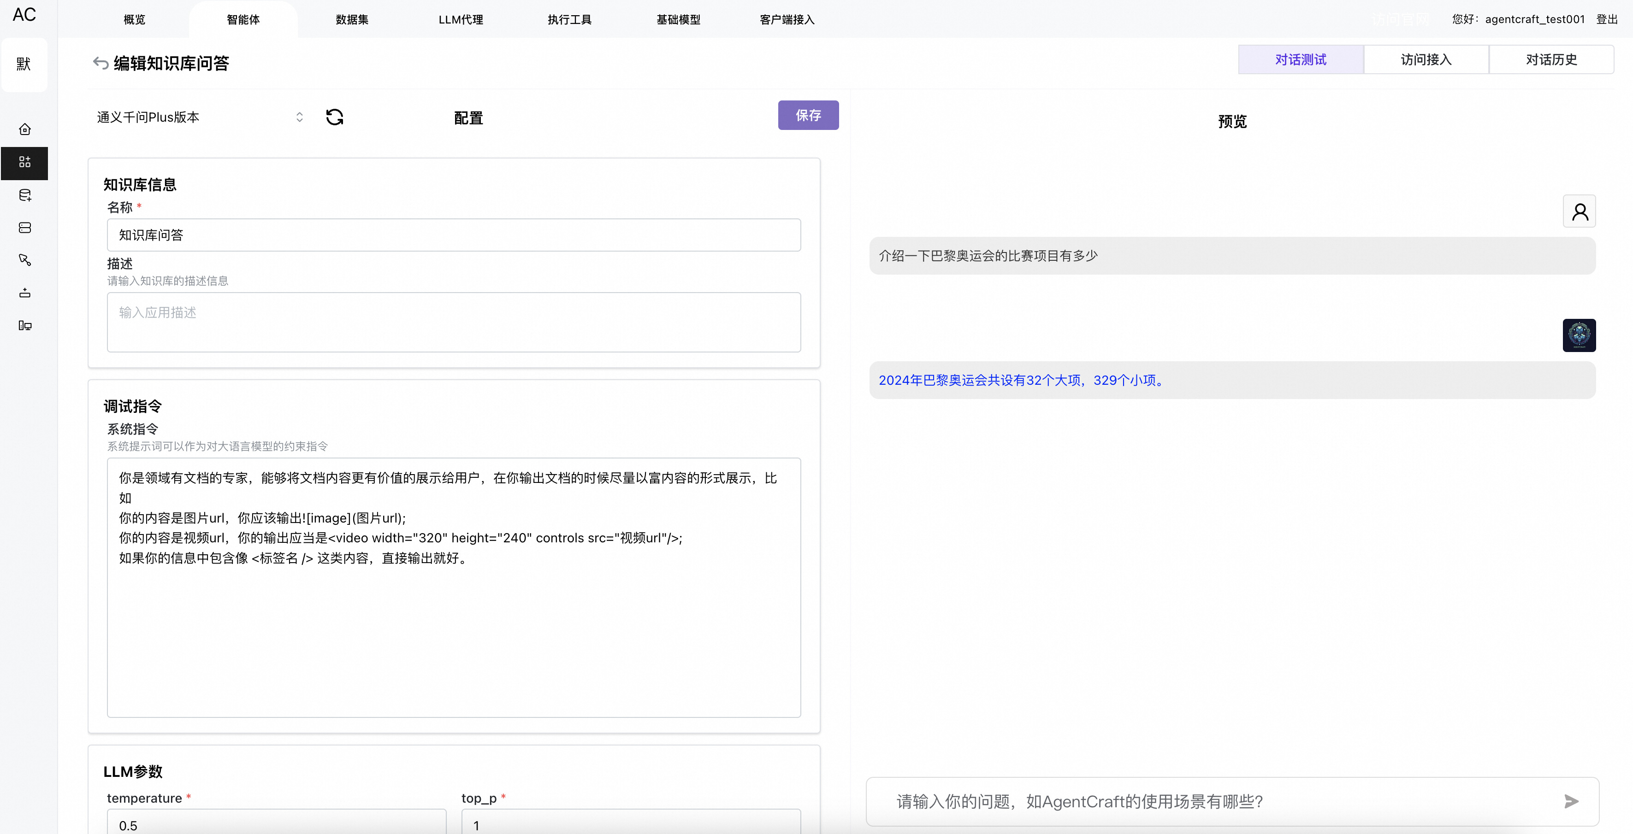The width and height of the screenshot is (1633, 834).
Task: Click the database-plus dataset sidebar icon
Action: pos(25,195)
